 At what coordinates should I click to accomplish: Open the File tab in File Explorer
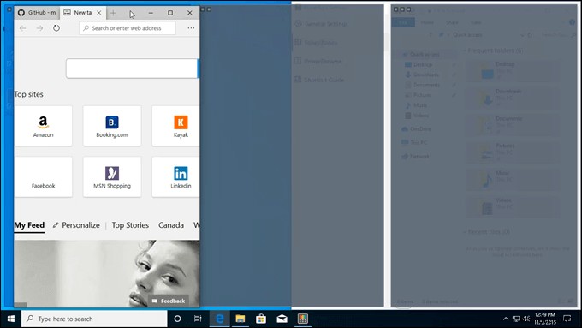(403, 22)
